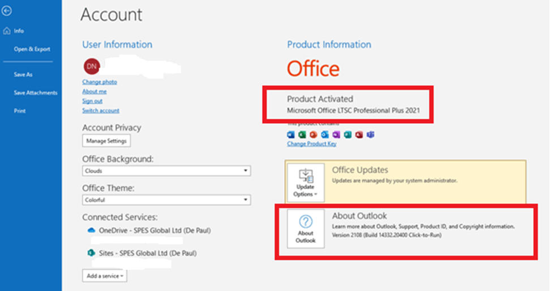Click Microsoft Office LTSC Professional Plus 2021 text
The height and width of the screenshot is (291, 552).
tap(353, 110)
